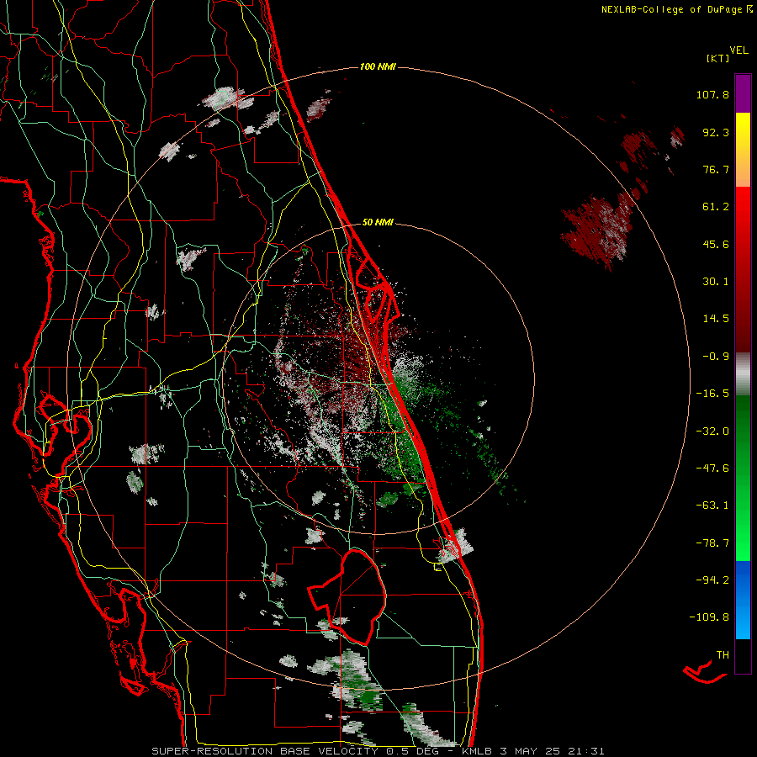
Task: Click the 14.5 velocity label
Action: 716,319
